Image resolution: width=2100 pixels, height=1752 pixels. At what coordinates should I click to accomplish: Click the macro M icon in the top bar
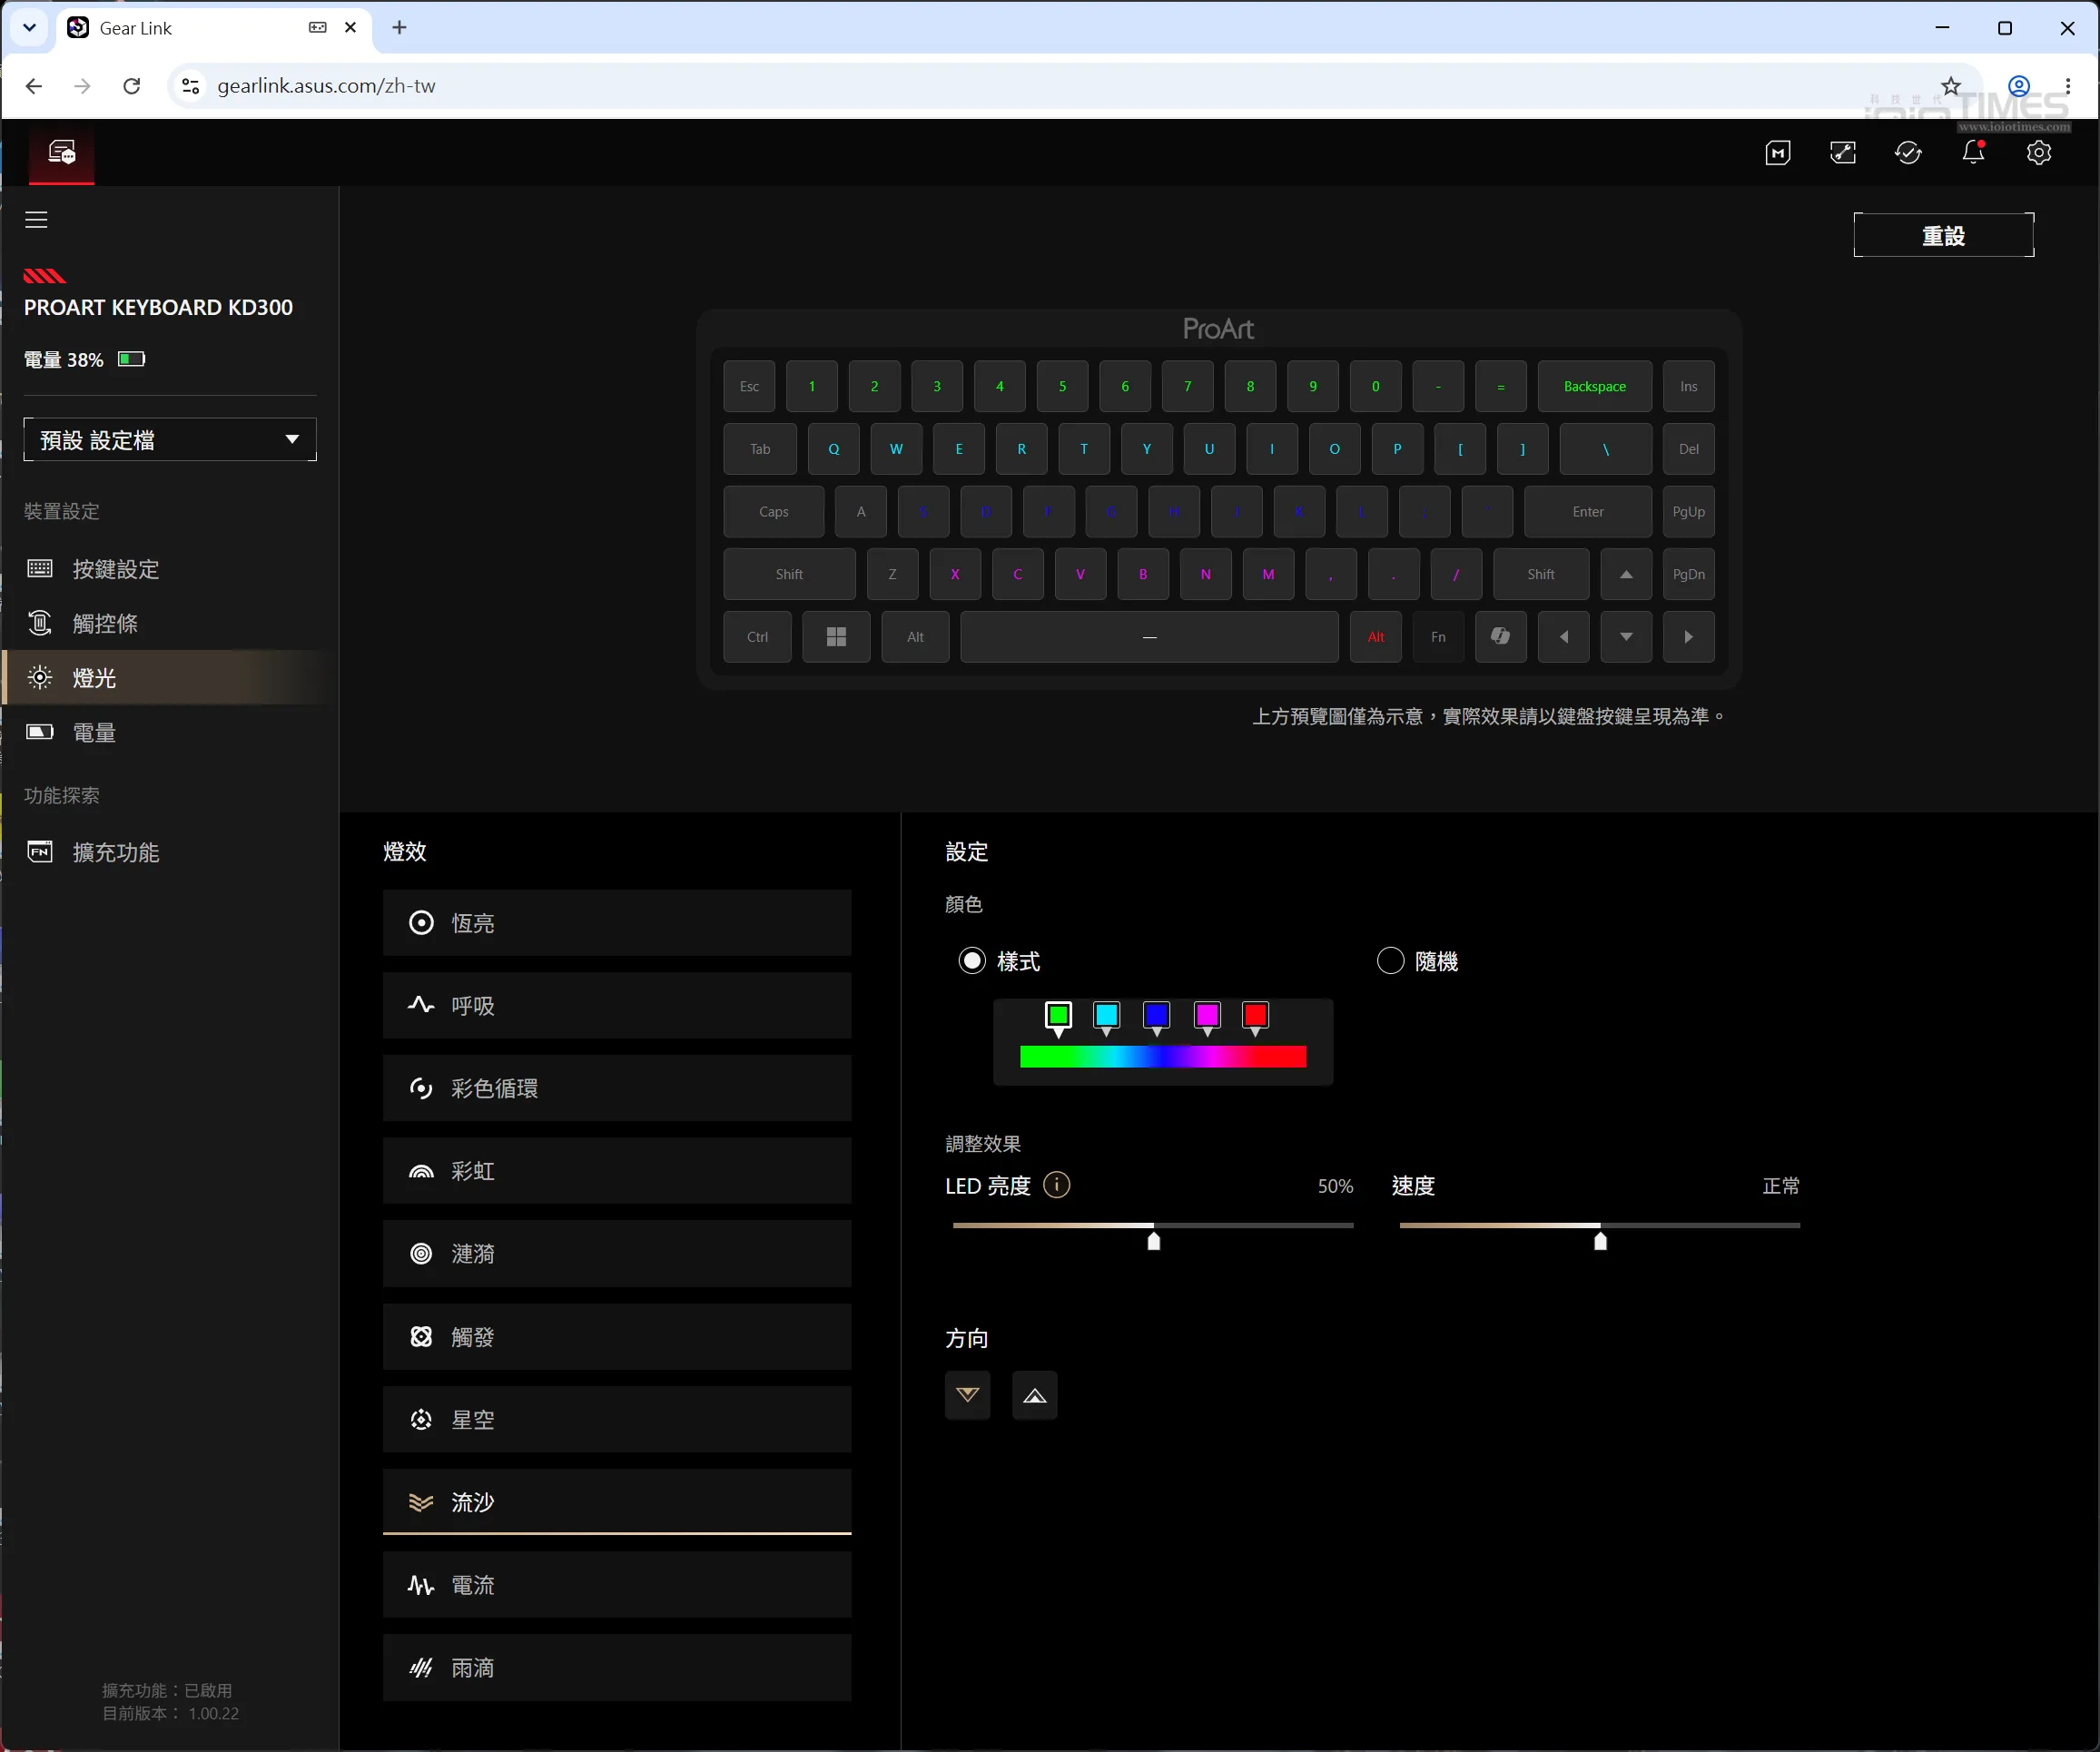pos(1777,153)
